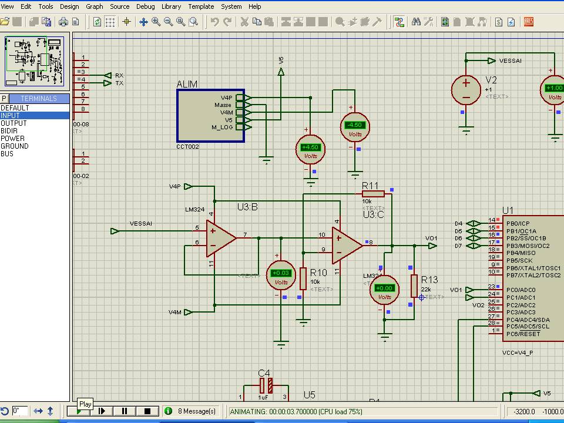Click the print icon in toolbar
Image resolution: width=564 pixels, height=423 pixels.
[63, 22]
